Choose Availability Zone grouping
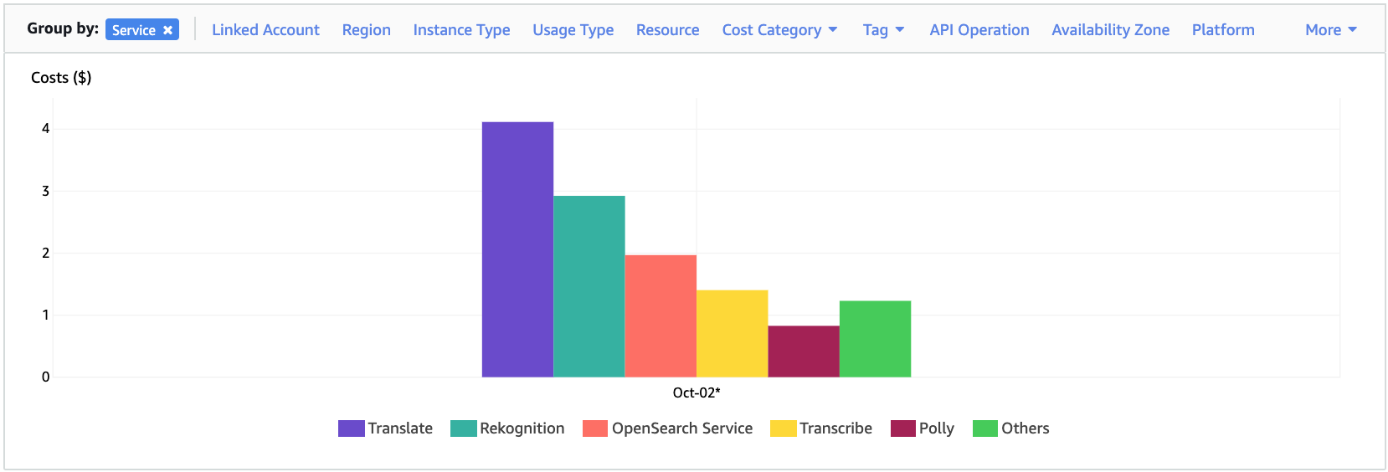1388x472 pixels. [x=1110, y=30]
